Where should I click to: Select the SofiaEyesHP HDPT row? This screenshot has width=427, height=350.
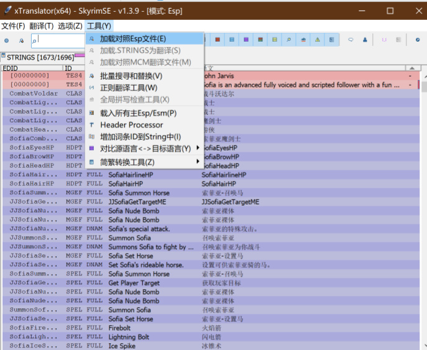(211, 148)
